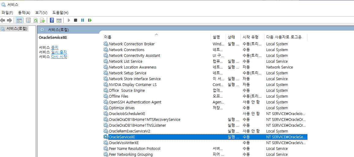The image size is (354, 157).
Task: Click gear icon of Network Connection Broker
Action: [106, 44]
